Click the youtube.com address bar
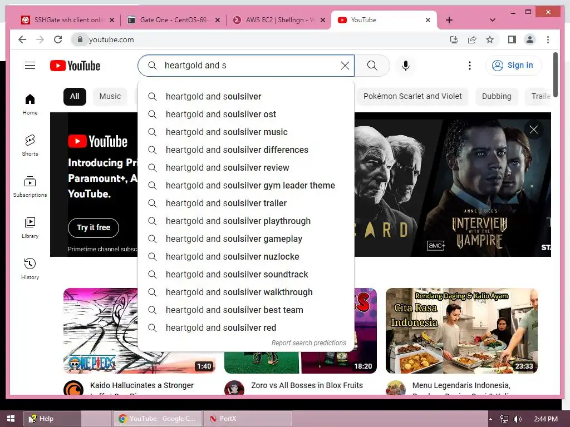Screen dimensions: 570x427 [254, 39]
